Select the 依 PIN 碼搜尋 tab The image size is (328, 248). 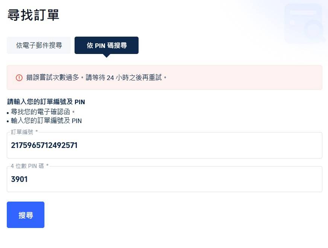coord(107,45)
